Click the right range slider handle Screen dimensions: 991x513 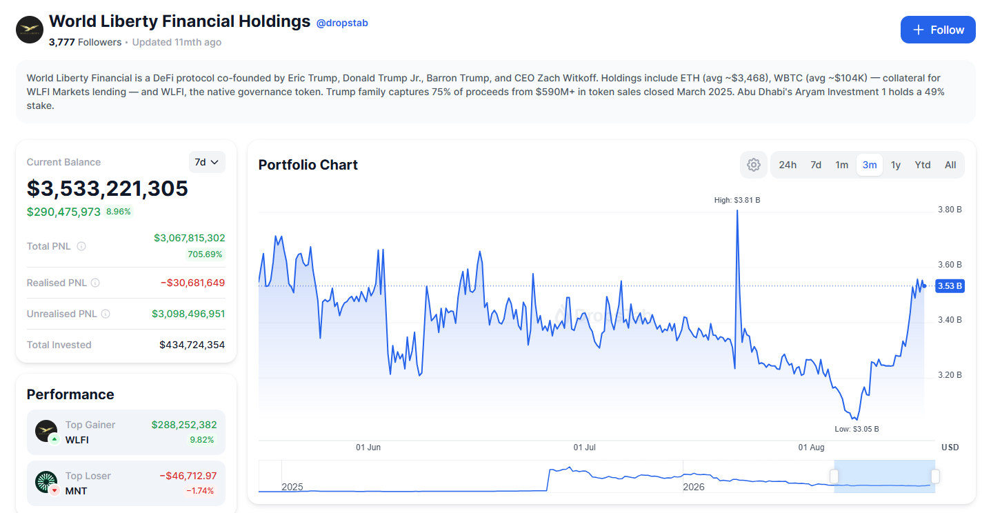tap(935, 476)
